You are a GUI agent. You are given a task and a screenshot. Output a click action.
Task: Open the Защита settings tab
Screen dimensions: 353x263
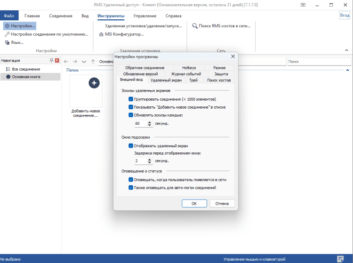click(x=221, y=74)
